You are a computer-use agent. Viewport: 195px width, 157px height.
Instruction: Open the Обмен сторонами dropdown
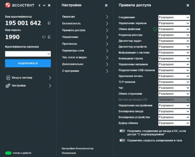[x=174, y=94]
